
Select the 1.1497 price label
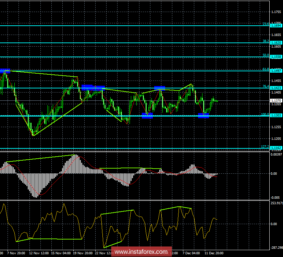tap(276, 71)
